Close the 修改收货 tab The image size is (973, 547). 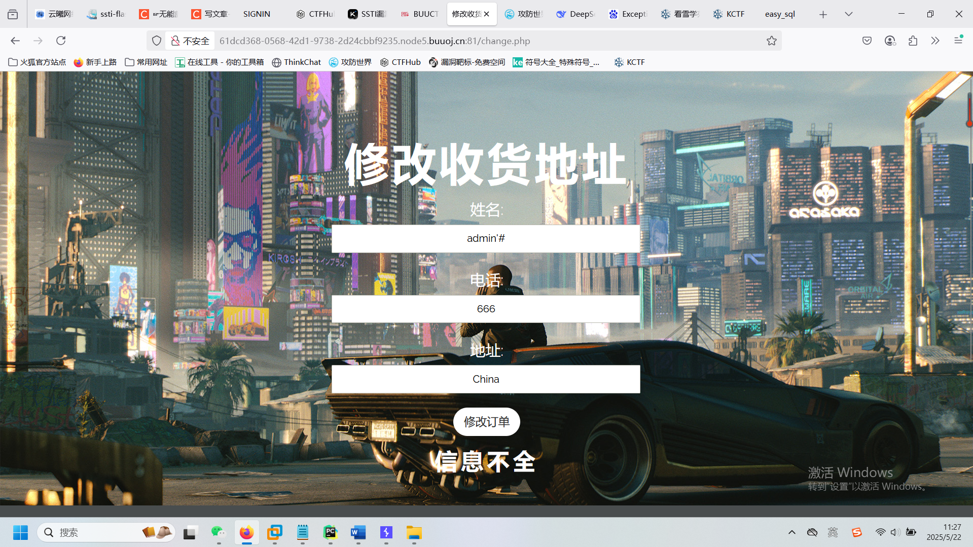click(487, 14)
